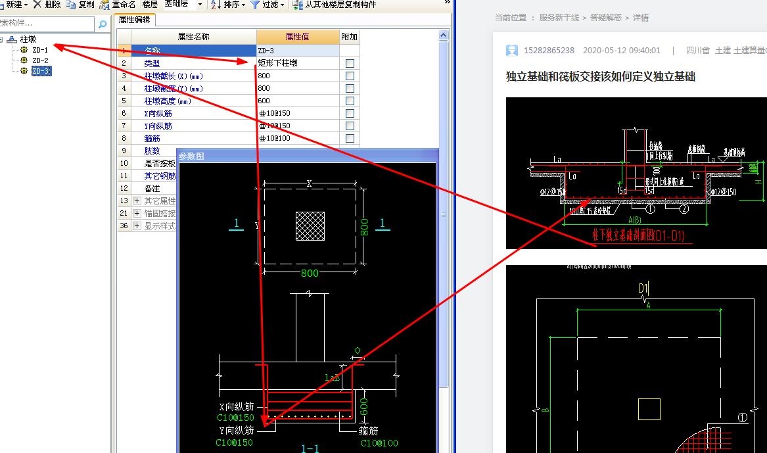Select ZD-3 in the component tree

pyautogui.click(x=41, y=71)
